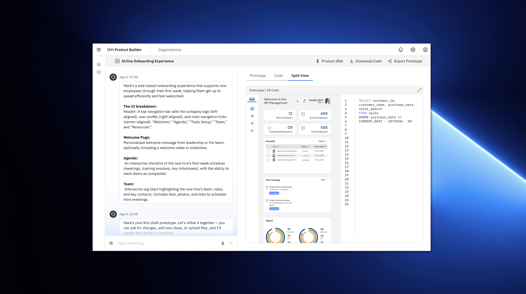Viewport: 526px width, 294px height.
Task: Click the edit/share icon in prototype sidebar
Action: click(x=252, y=131)
